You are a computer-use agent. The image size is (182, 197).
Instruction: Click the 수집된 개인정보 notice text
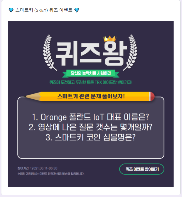coord(51,174)
